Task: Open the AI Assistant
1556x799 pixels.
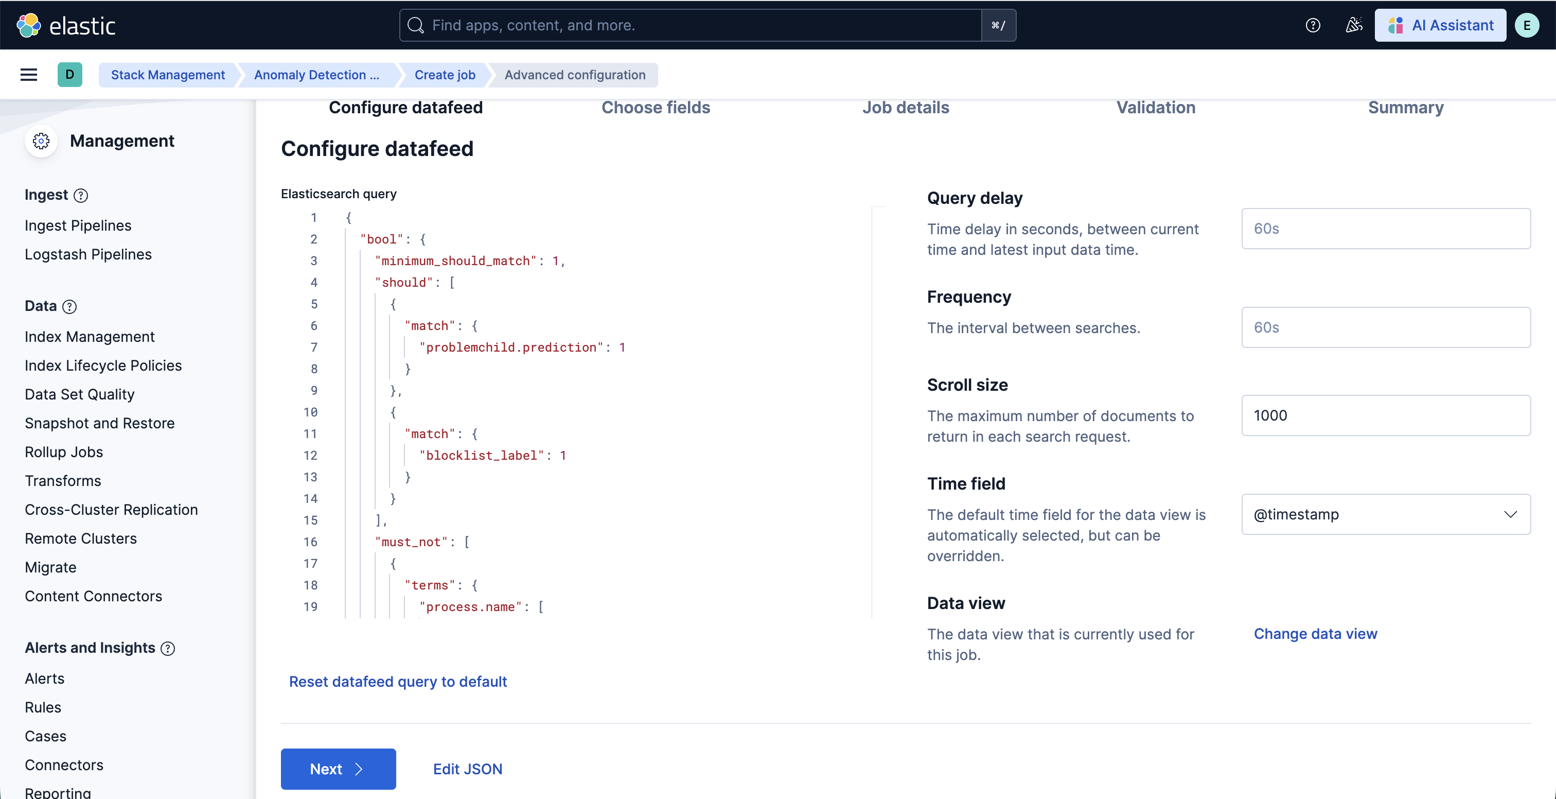Action: [1440, 25]
